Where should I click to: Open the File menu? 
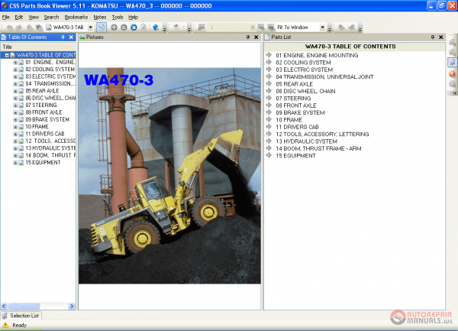(x=6, y=18)
